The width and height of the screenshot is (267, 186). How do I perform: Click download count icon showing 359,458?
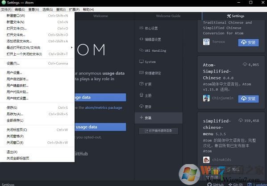tap(241, 120)
